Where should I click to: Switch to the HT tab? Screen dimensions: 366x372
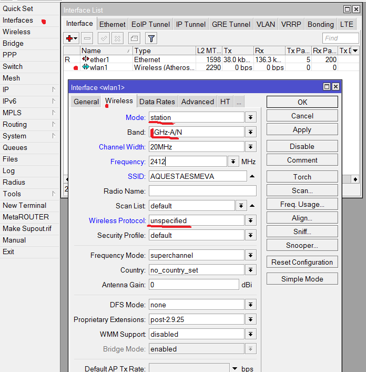(x=225, y=102)
